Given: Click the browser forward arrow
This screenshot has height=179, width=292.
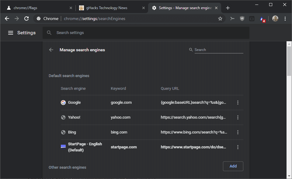Looking at the screenshot, I should pyautogui.click(x=17, y=19).
